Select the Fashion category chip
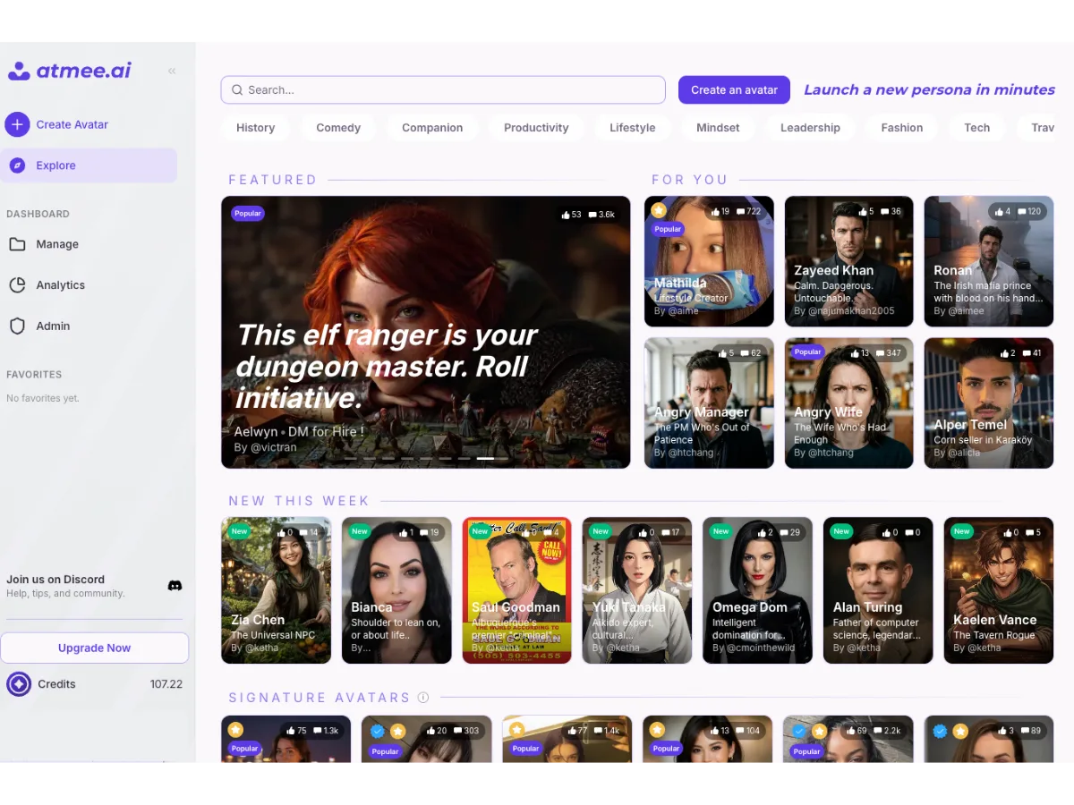The height and width of the screenshot is (805, 1074). tap(902, 128)
